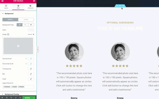Choose Video background type icon
The width and height of the screenshot is (159, 99).
point(31,25)
